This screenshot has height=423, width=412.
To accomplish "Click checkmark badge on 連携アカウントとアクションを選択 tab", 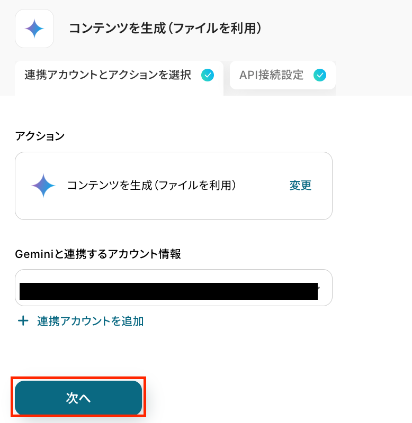I will (x=208, y=75).
